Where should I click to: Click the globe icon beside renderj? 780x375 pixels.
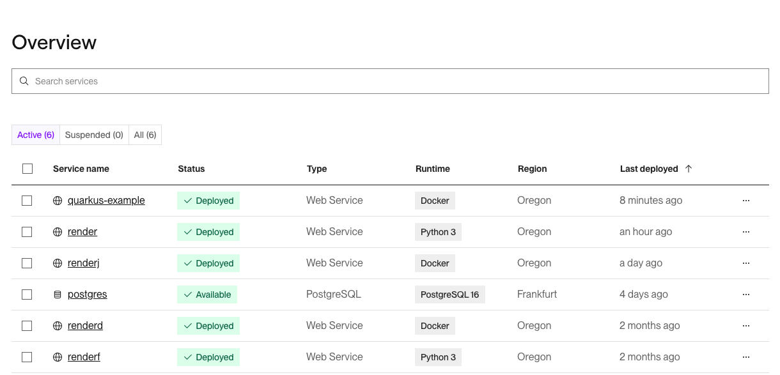58,263
